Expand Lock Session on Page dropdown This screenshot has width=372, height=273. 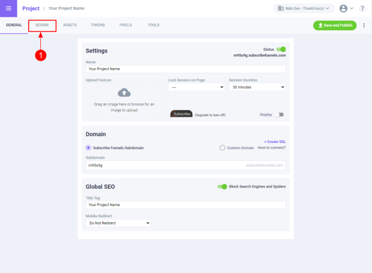click(x=196, y=87)
